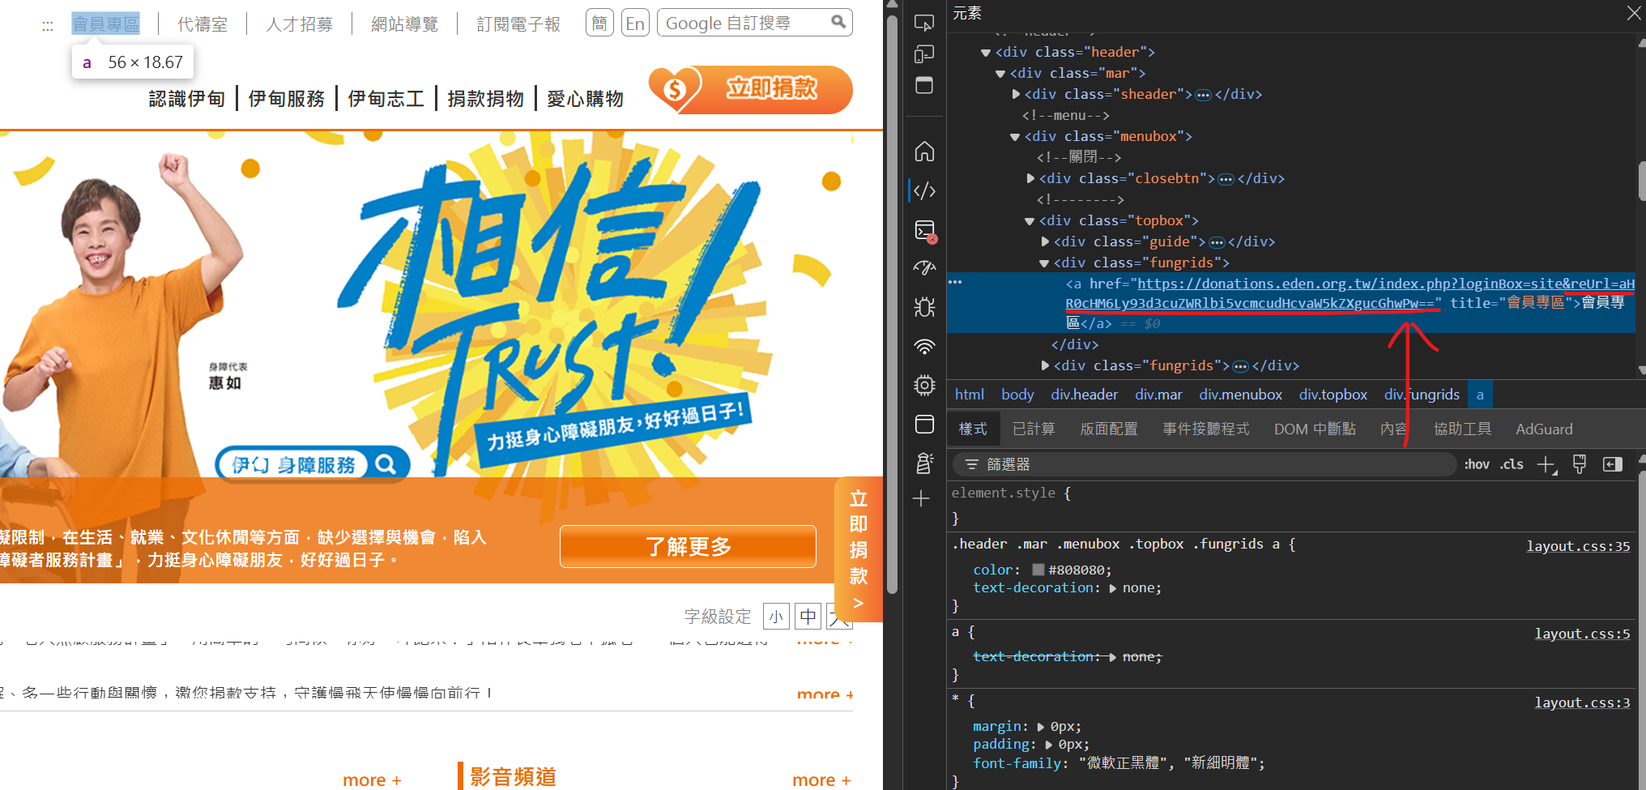Open the 捐款捐物 main menu item

pyautogui.click(x=486, y=99)
